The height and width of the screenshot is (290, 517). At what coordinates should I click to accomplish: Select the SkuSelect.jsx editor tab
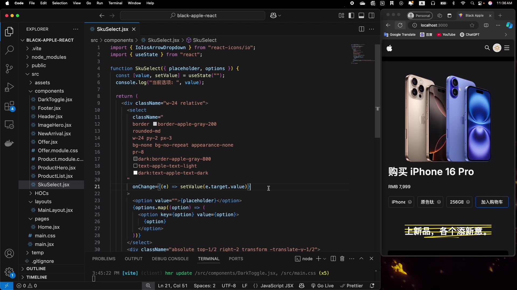[x=113, y=29]
